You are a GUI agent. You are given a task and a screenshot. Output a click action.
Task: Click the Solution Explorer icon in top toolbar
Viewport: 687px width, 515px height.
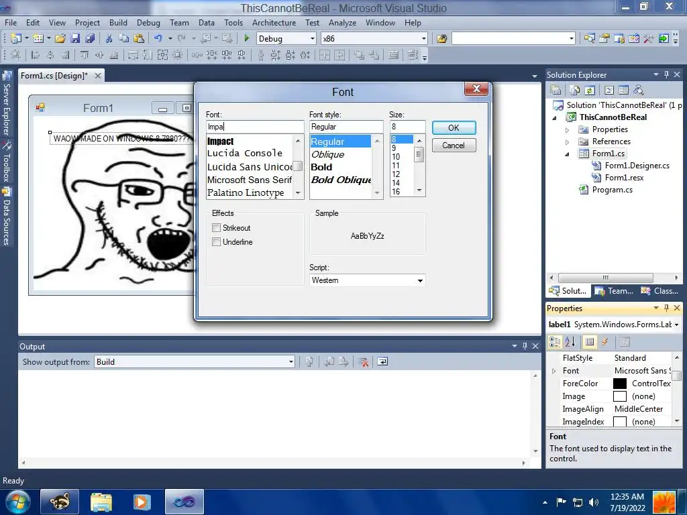pos(589,38)
